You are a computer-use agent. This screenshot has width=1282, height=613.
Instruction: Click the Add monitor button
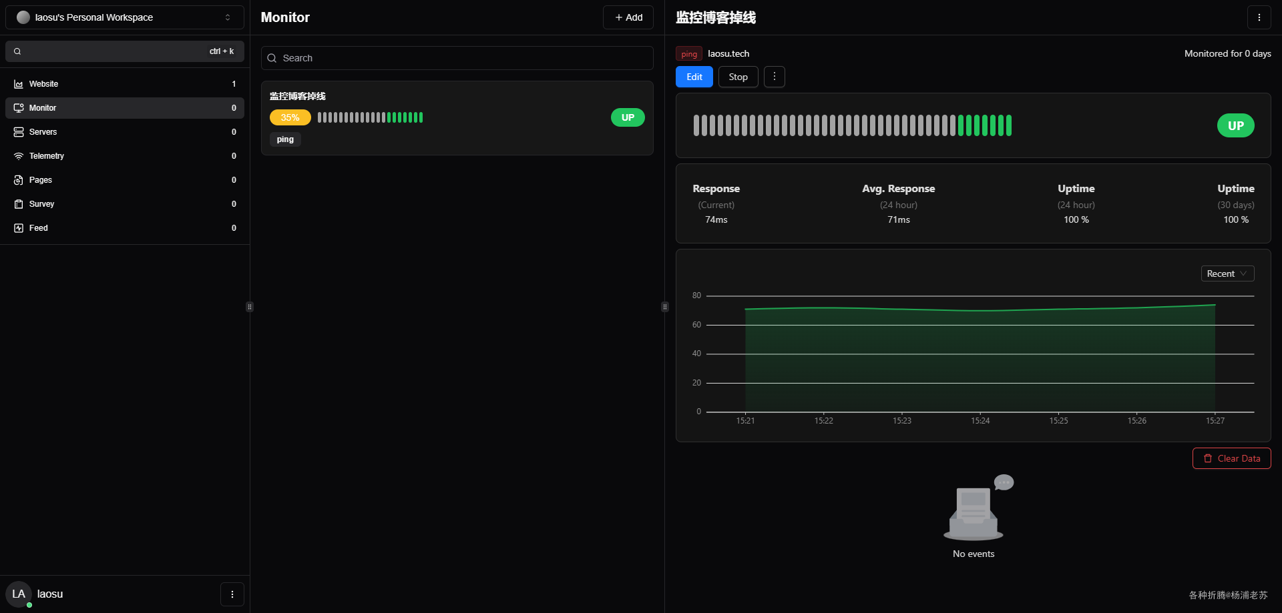click(628, 17)
